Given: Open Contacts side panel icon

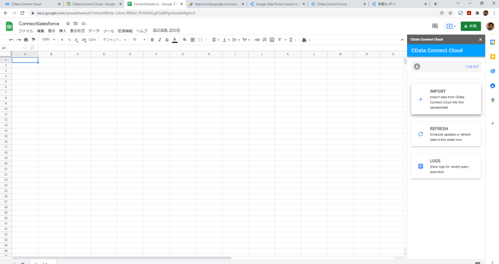Looking at the screenshot, I should click(492, 86).
